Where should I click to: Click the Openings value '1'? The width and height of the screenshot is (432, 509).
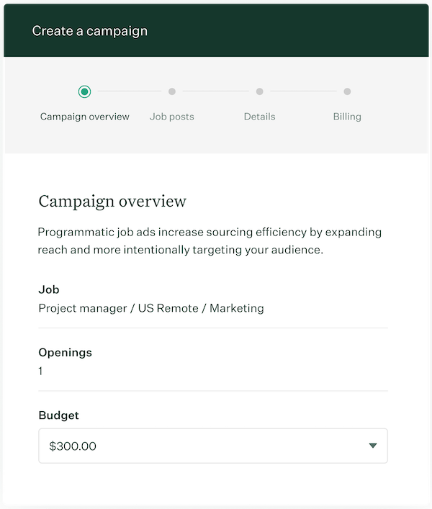click(40, 371)
